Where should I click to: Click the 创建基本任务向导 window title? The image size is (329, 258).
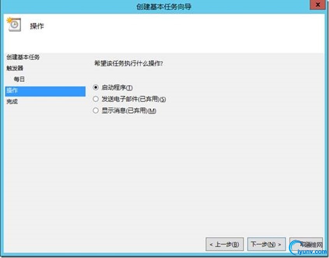[164, 7]
